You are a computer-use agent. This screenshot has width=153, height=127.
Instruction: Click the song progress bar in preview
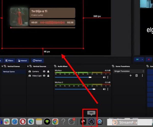(43, 28)
